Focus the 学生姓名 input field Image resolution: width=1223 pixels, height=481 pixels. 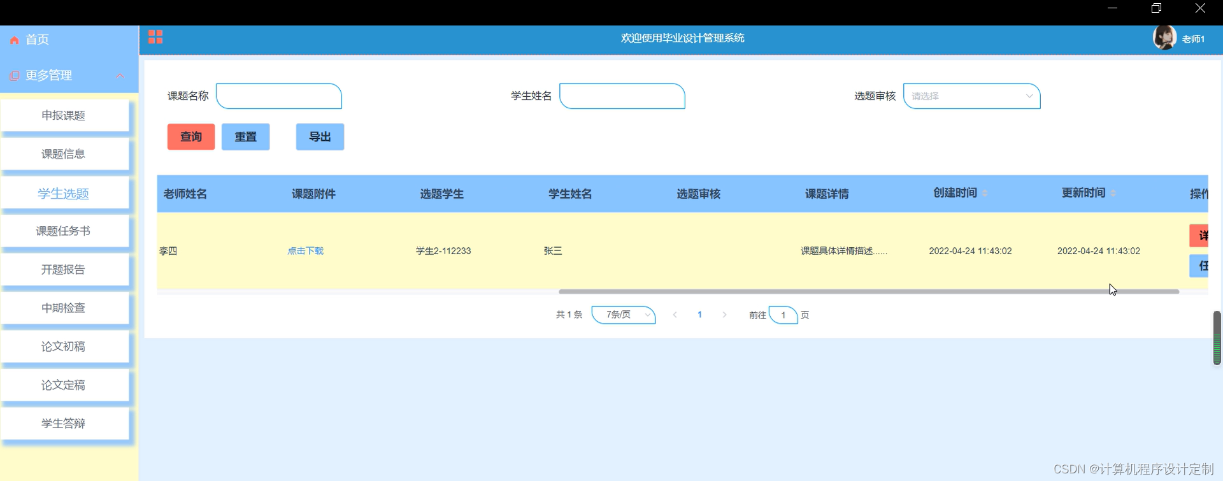pos(622,96)
